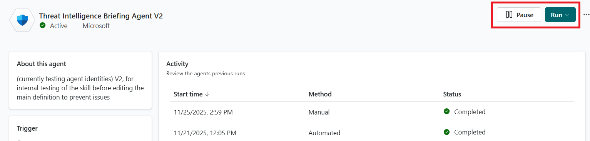The height and width of the screenshot is (141, 590).
Task: Click the green Active status checkmark
Action: point(43,26)
